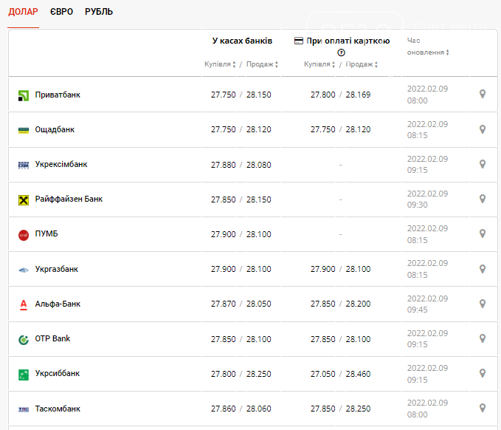Click the credit card icon in header
Viewport: 501px width, 430px height.
[298, 41]
